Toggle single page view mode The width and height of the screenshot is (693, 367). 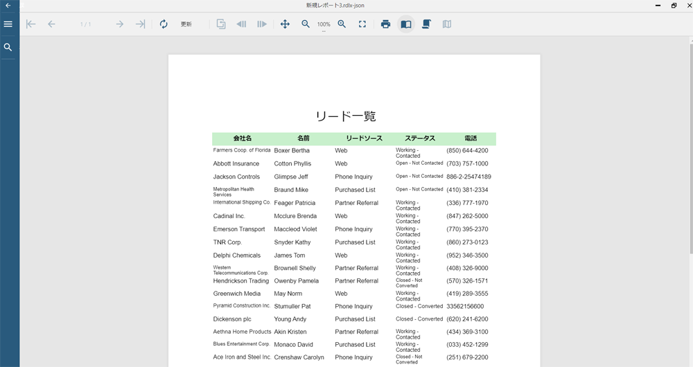[406, 24]
